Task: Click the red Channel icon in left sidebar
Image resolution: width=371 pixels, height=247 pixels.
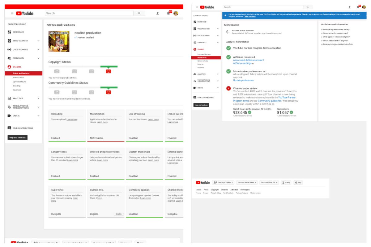Action: 9,67
